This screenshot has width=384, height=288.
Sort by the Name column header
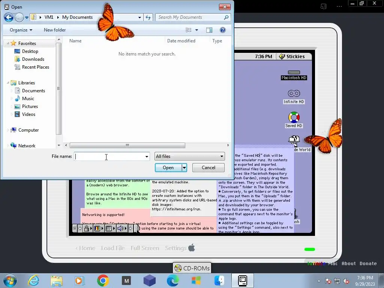coord(75,40)
